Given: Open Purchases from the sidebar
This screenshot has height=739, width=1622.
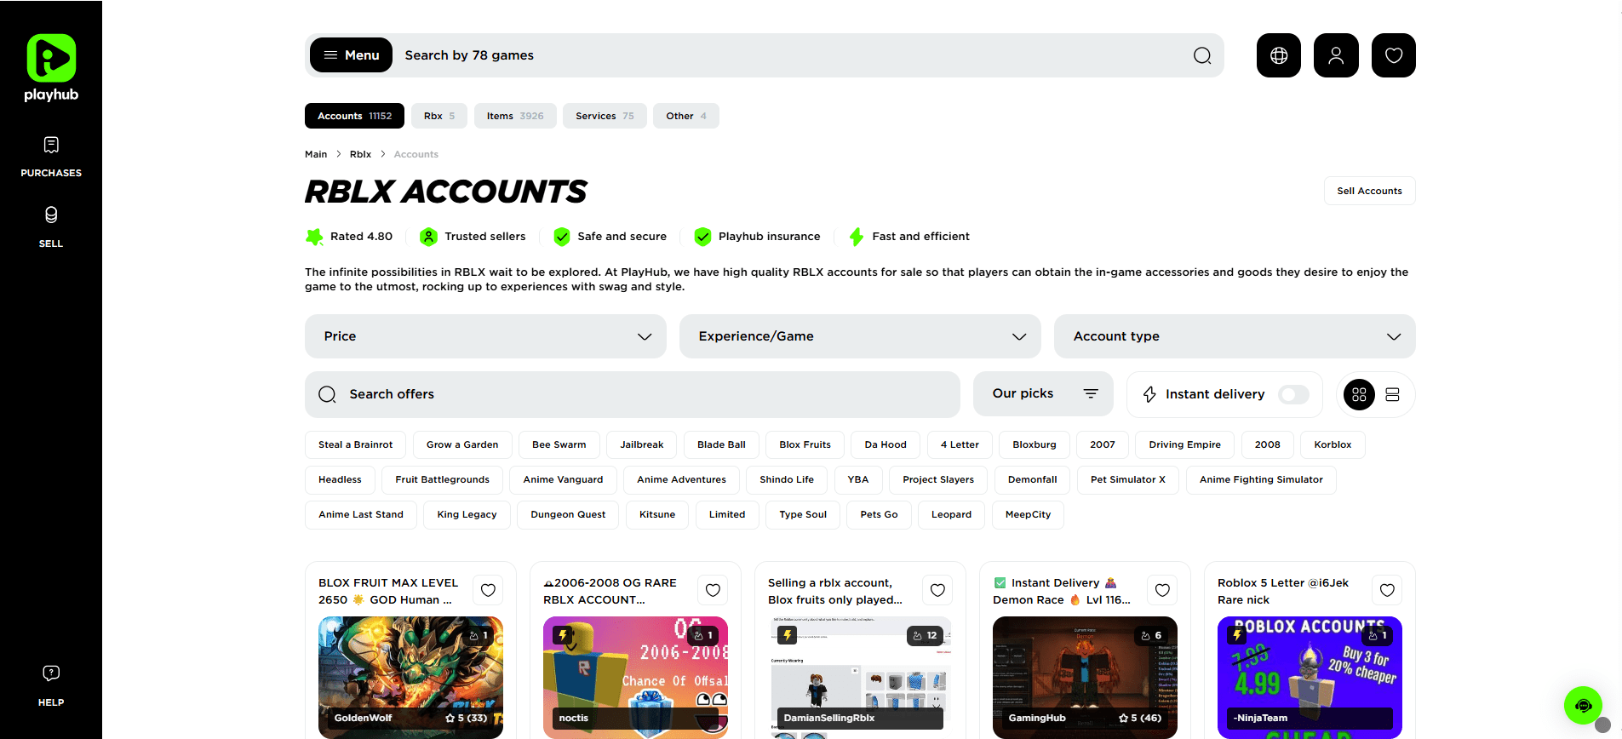Looking at the screenshot, I should coord(51,157).
